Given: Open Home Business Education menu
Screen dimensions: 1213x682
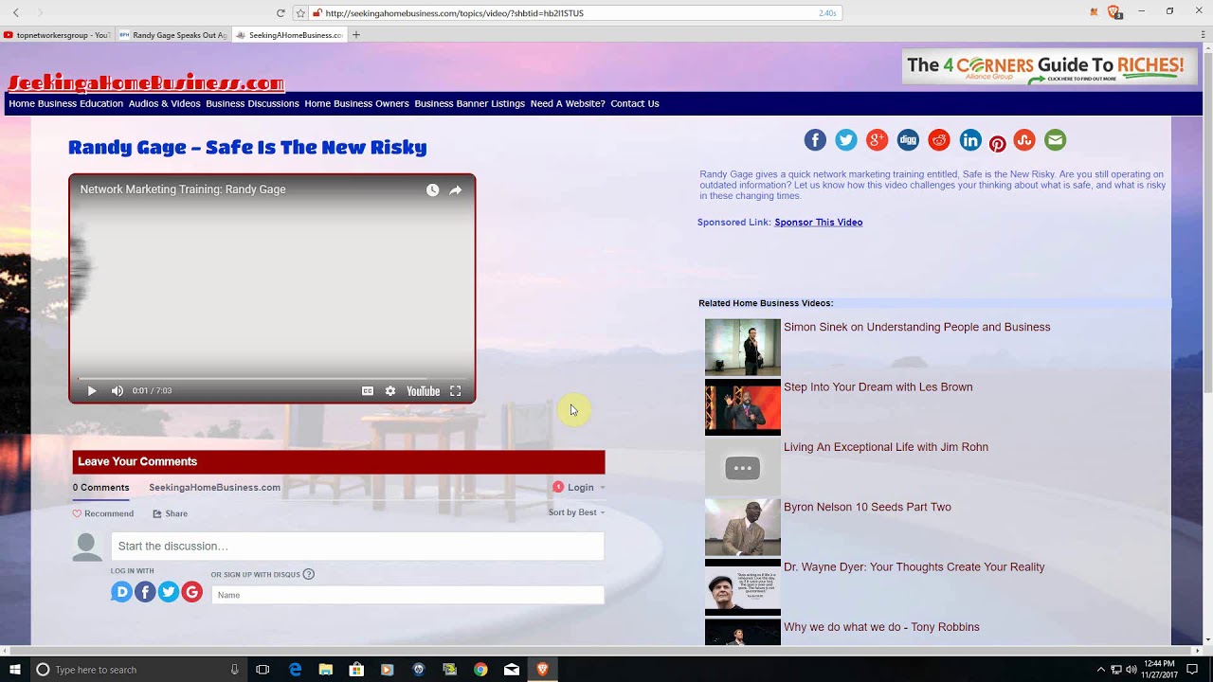Looking at the screenshot, I should click(x=66, y=103).
